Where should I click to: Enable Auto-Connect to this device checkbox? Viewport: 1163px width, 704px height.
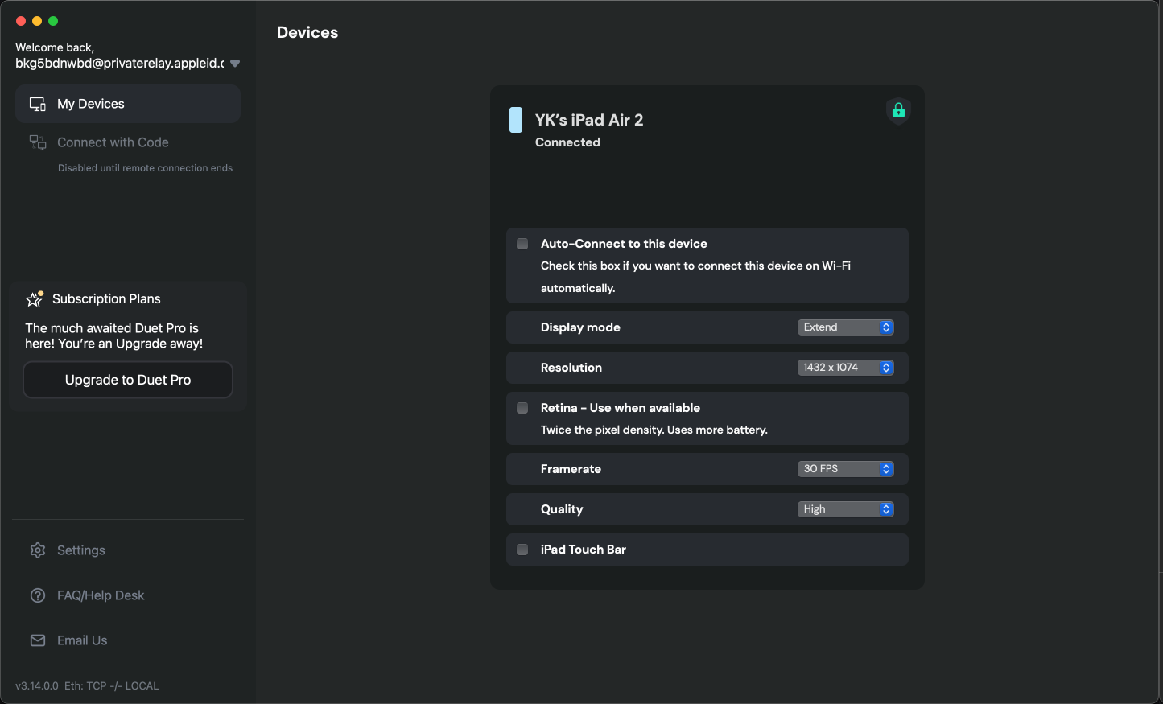coord(522,244)
